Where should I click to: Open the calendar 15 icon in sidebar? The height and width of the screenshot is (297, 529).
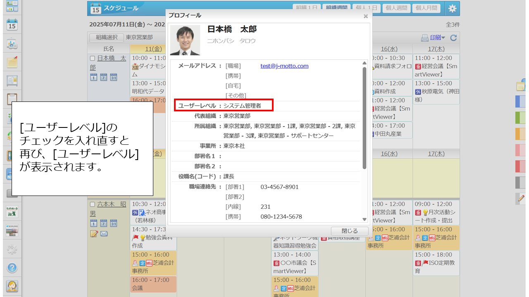click(x=12, y=24)
